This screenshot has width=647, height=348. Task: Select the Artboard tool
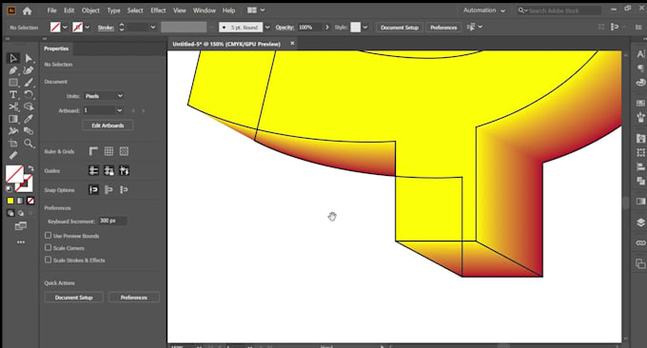point(13,143)
